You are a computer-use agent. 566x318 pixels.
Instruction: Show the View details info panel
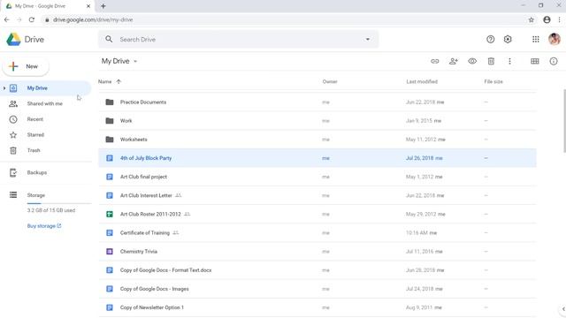554,61
